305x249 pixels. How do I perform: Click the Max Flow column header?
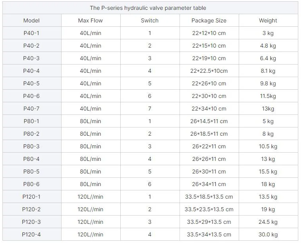click(x=90, y=20)
